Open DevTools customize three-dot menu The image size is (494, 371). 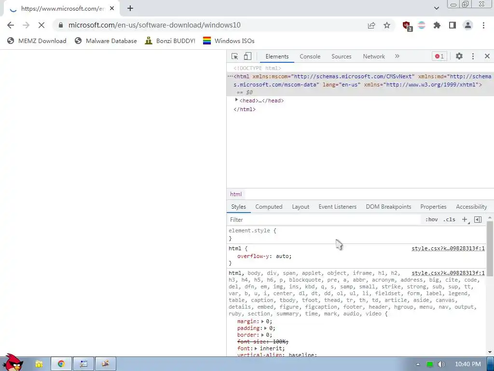pyautogui.click(x=473, y=56)
